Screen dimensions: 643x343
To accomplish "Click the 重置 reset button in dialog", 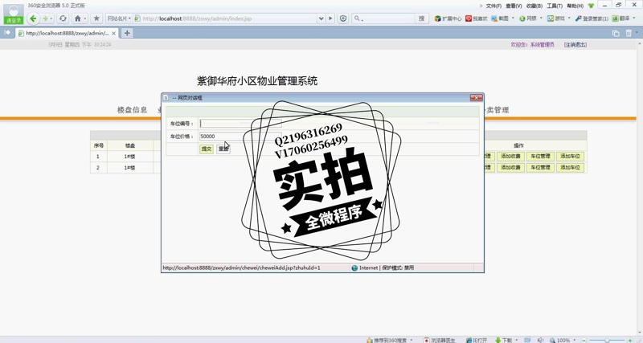I will 223,149.
